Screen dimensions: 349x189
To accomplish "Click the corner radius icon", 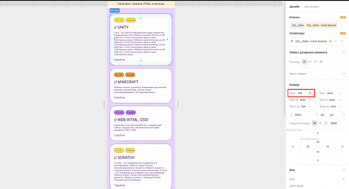I will click(x=317, y=115).
